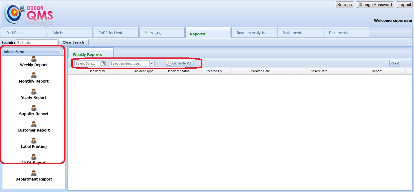Select the Yearly Report icon
This screenshot has width=414, height=192.
(34, 92)
